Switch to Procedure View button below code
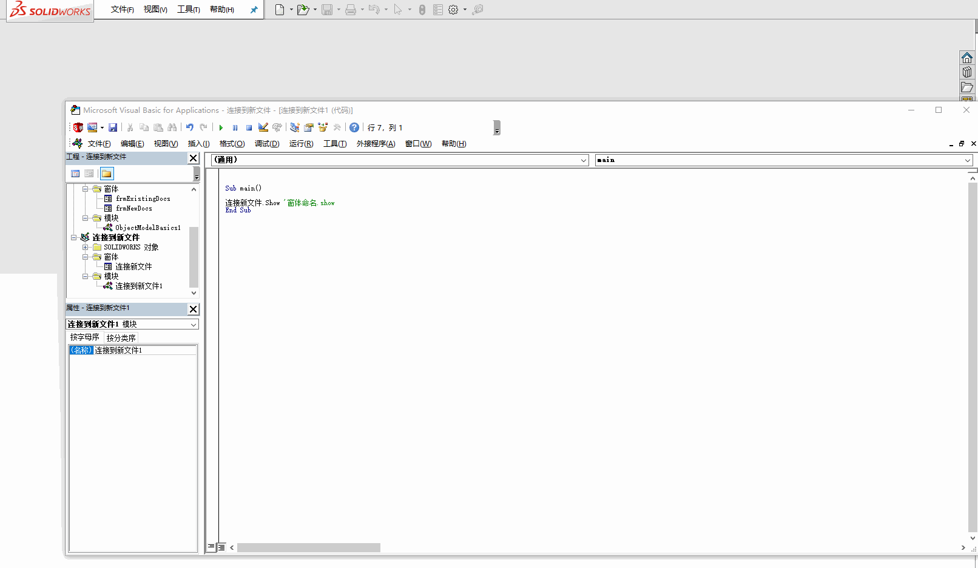The image size is (978, 568). [211, 547]
